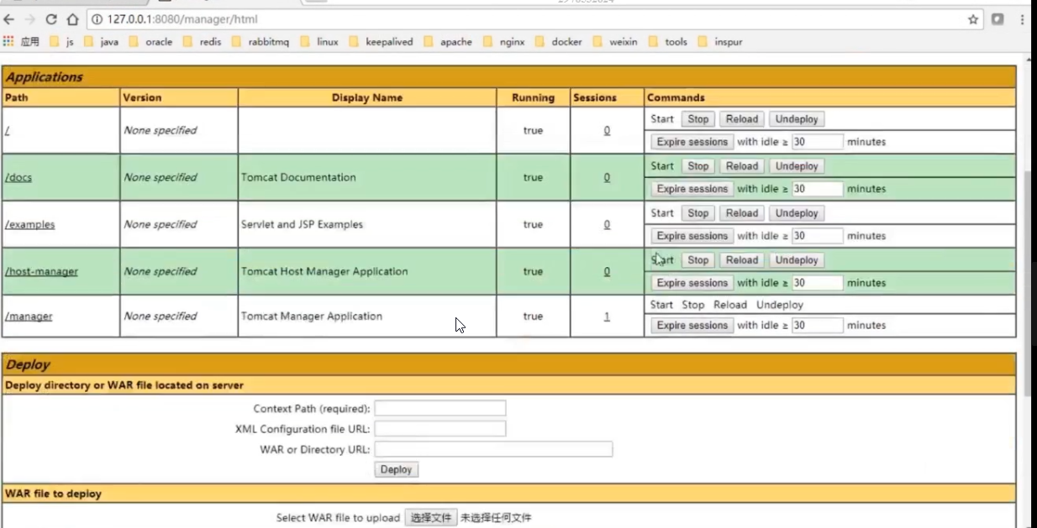The image size is (1037, 528).
Task: Open the oracle bookmark folder
Action: 151,41
